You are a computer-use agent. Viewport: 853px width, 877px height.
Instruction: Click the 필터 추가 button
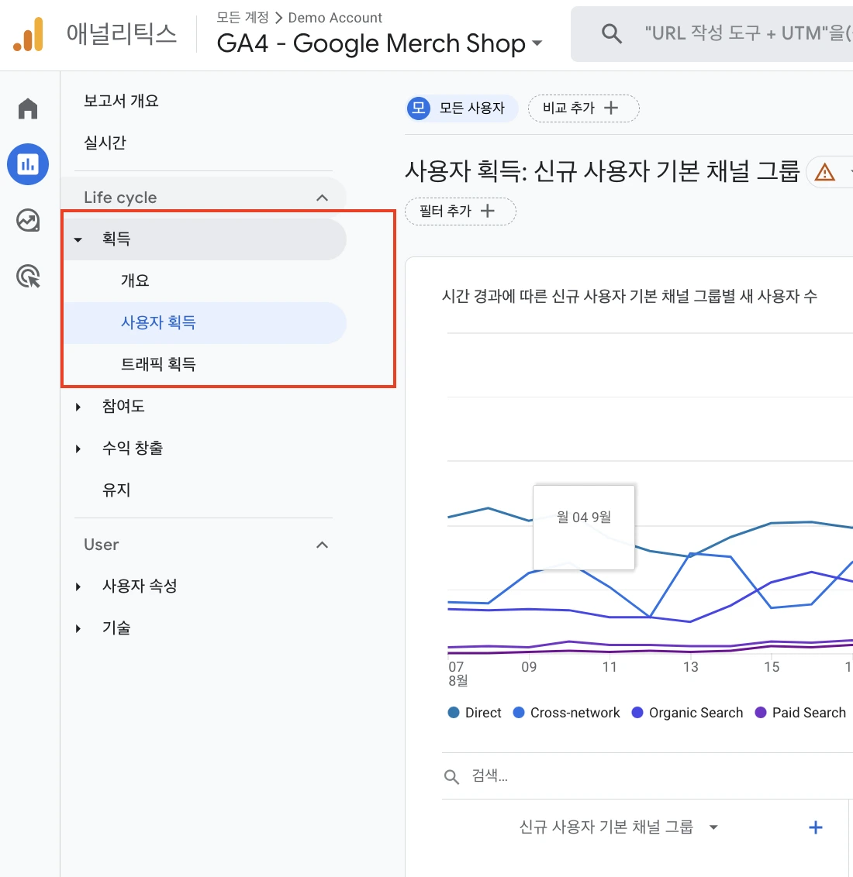click(460, 212)
